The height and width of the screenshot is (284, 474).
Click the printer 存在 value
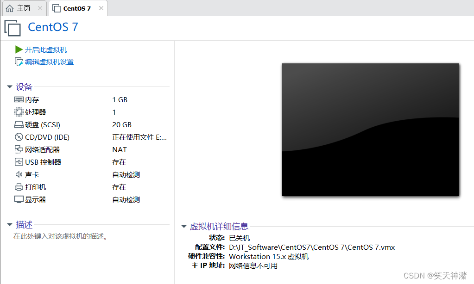click(119, 187)
